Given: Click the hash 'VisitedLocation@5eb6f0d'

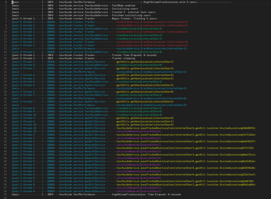Looking at the screenshot, I should click(236, 181).
